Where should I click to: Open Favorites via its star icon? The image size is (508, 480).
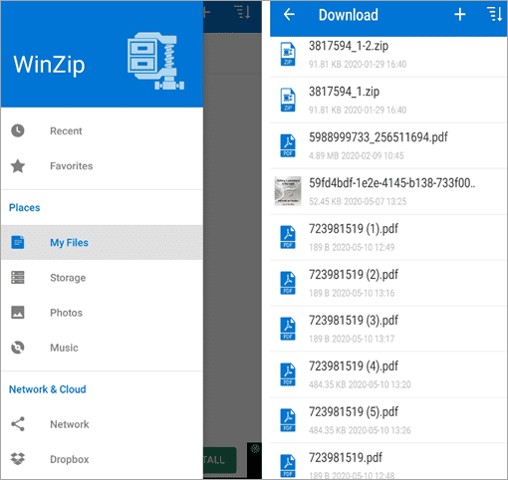click(18, 166)
